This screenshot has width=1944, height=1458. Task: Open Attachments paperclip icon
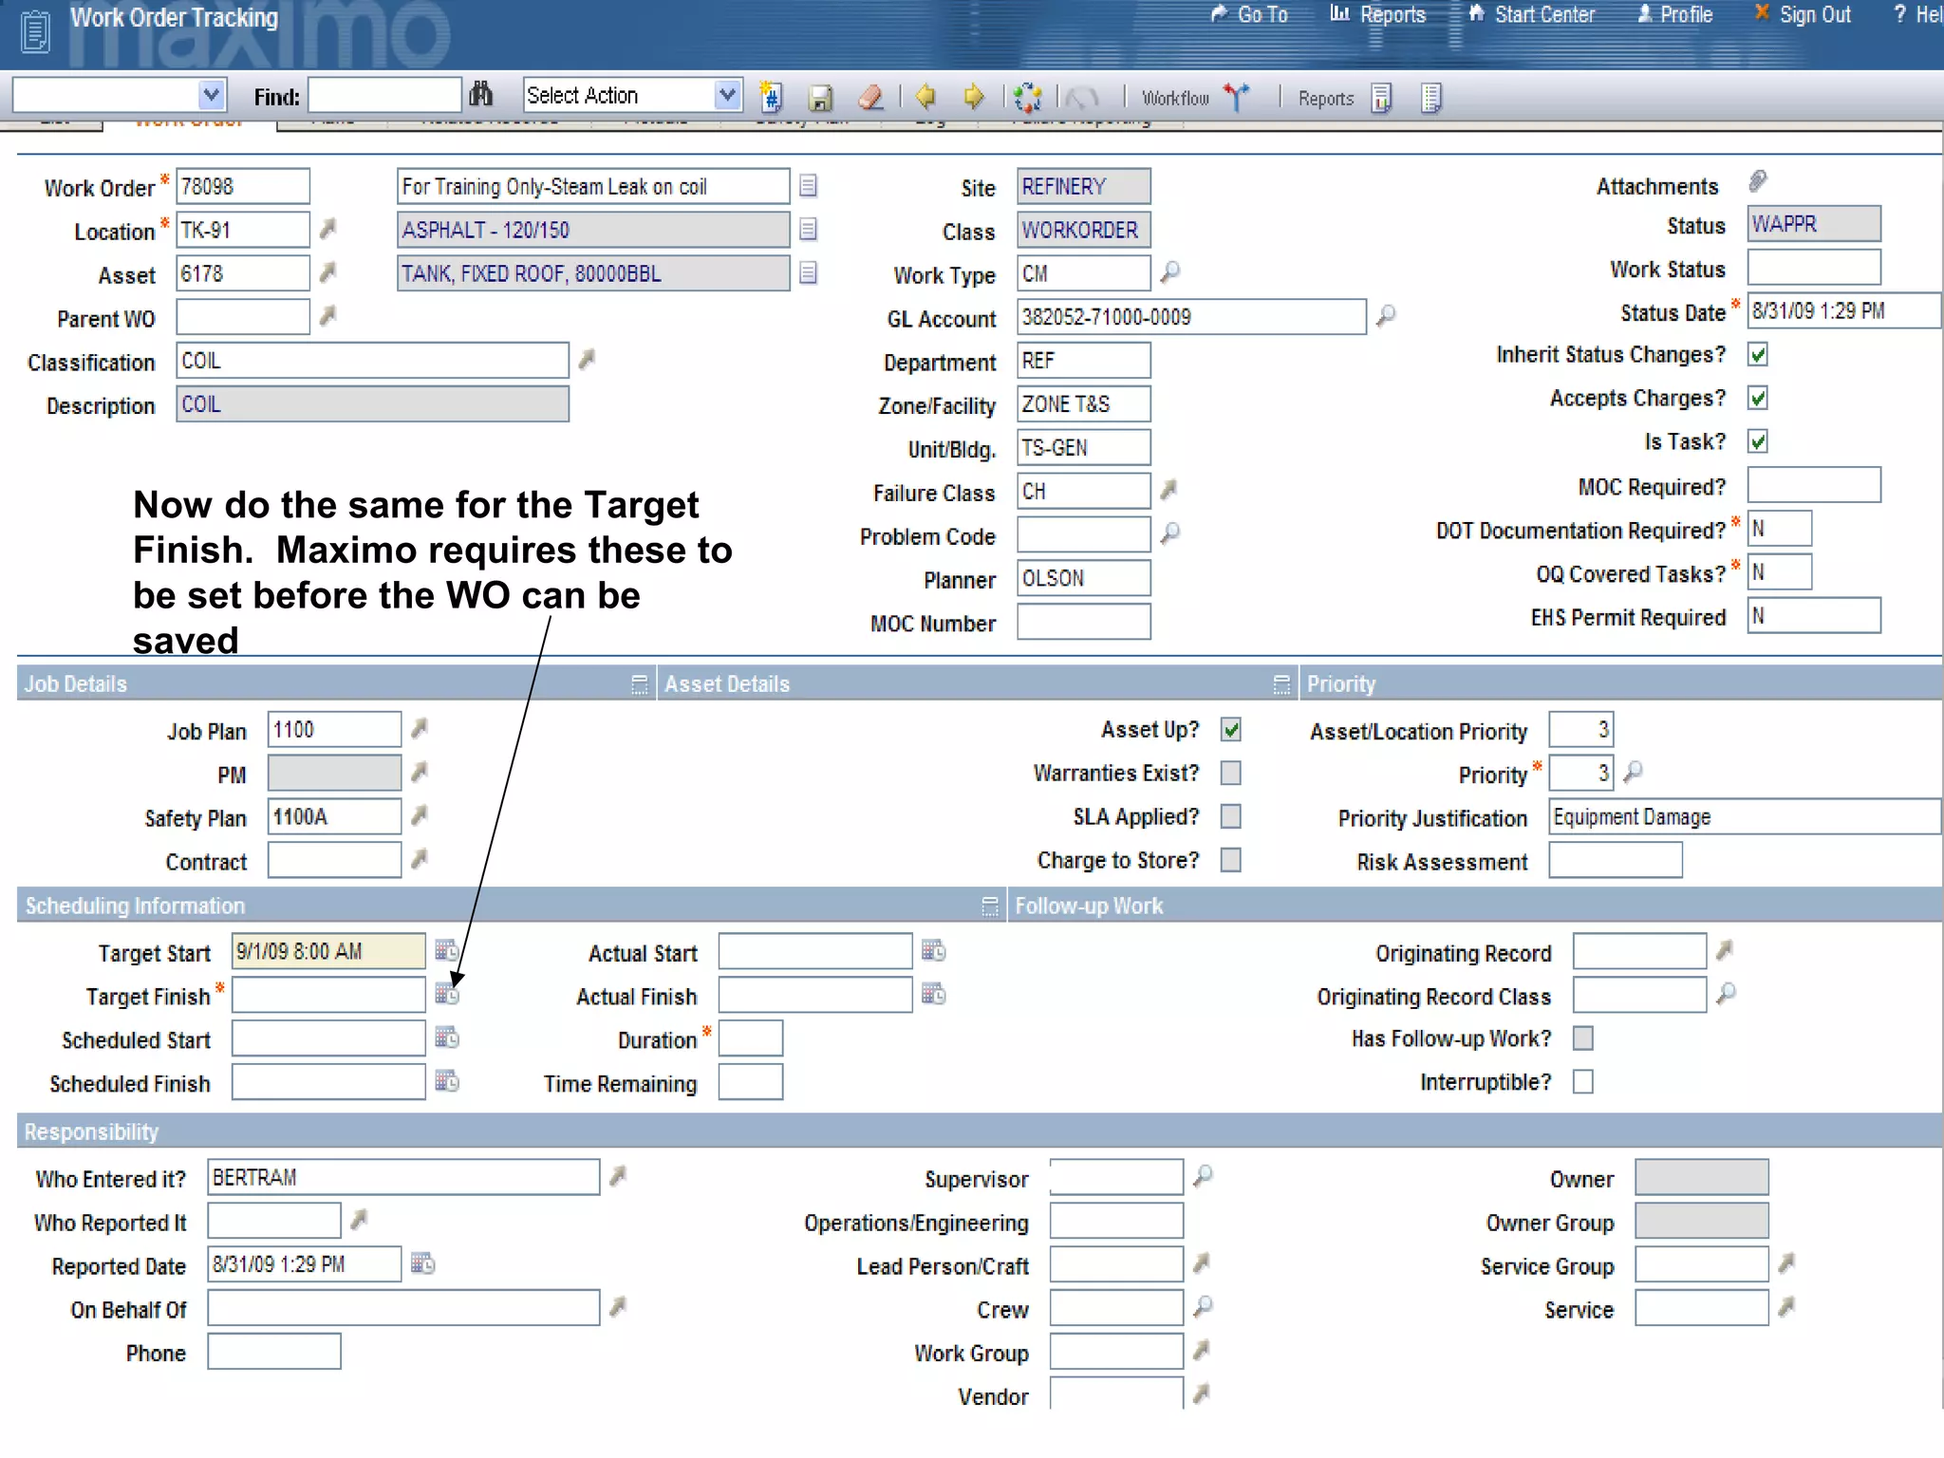[x=1758, y=180]
